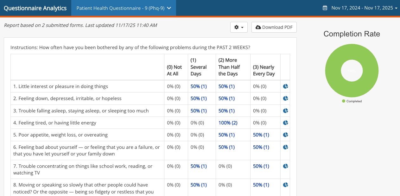Image resolution: width=400 pixels, height=196 pixels.
Task: Open Nearly Every Day 50% for Trouble concentrating
Action: click(x=261, y=166)
